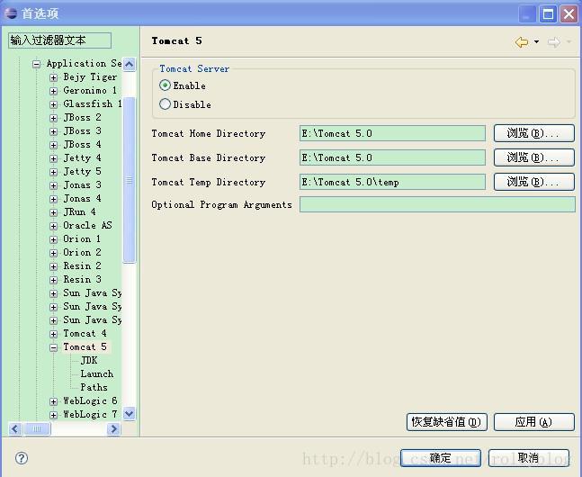582x477 pixels.
Task: Click the Tomcat Temp Directory field
Action: (x=392, y=182)
